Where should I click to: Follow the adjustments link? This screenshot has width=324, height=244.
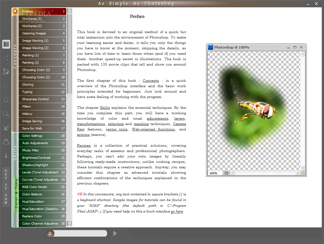(157, 118)
